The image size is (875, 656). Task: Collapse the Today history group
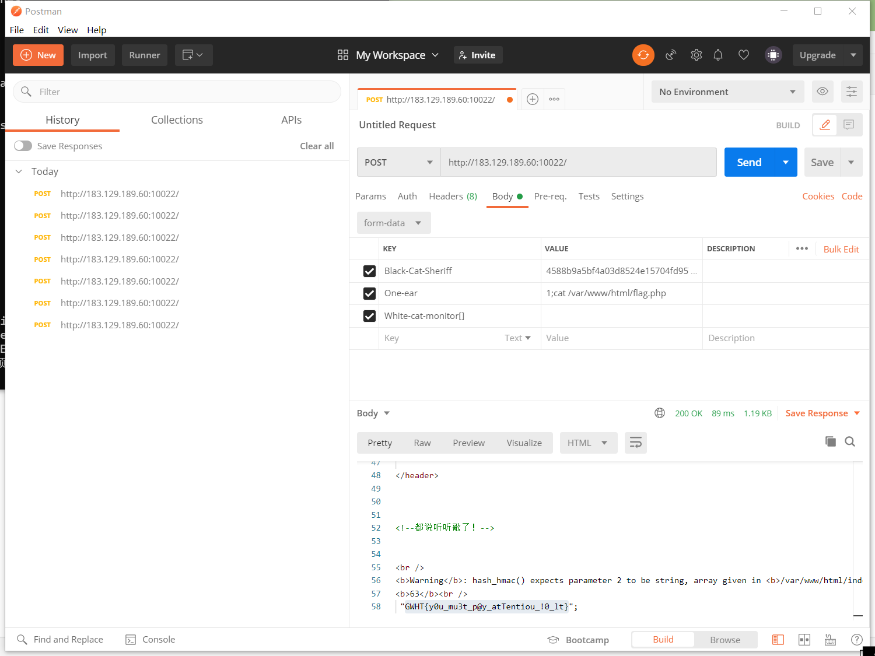(x=19, y=171)
